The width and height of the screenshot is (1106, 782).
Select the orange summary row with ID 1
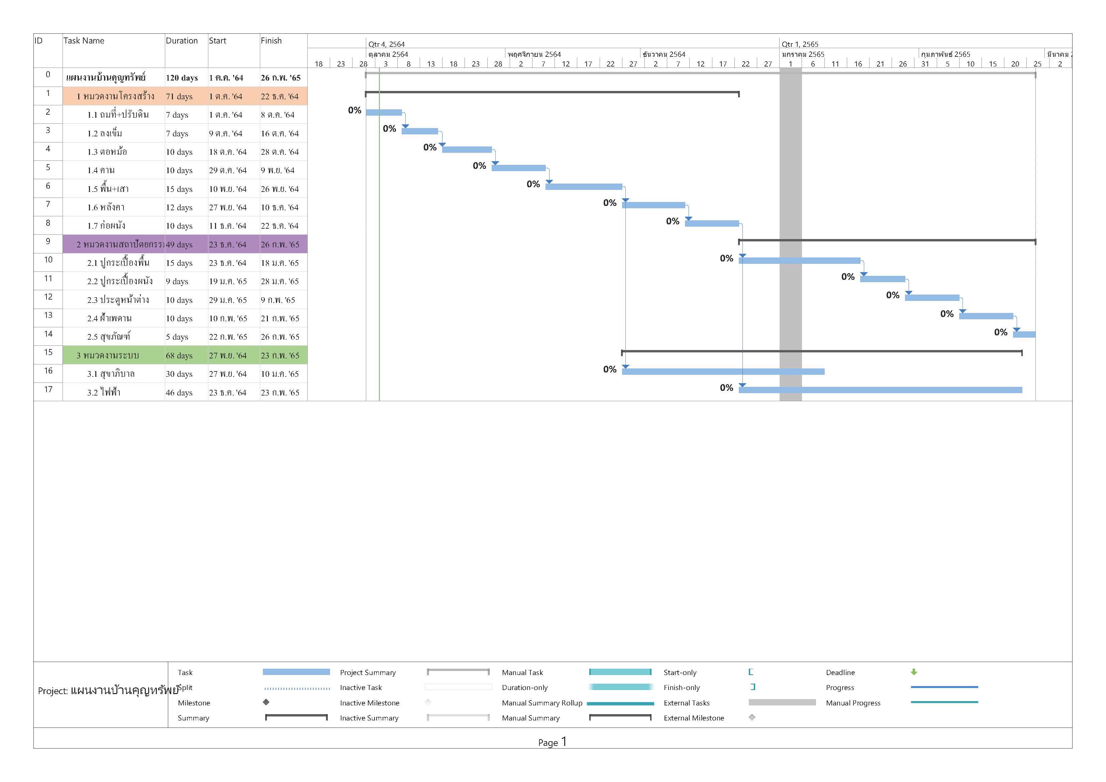pos(116,96)
